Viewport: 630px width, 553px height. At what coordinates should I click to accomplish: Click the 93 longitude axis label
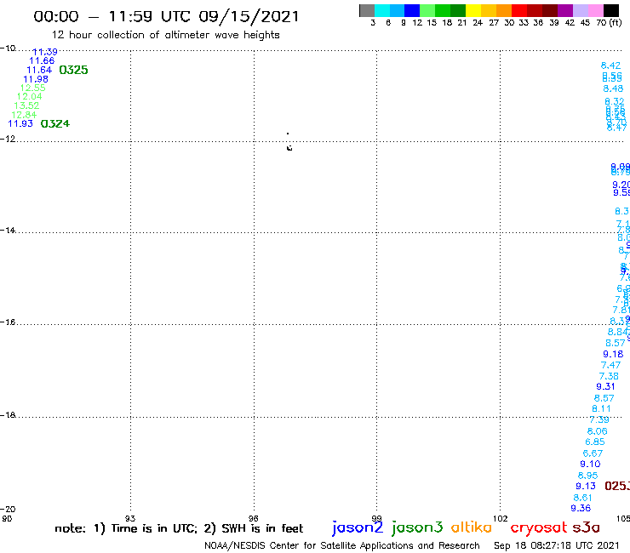130,518
